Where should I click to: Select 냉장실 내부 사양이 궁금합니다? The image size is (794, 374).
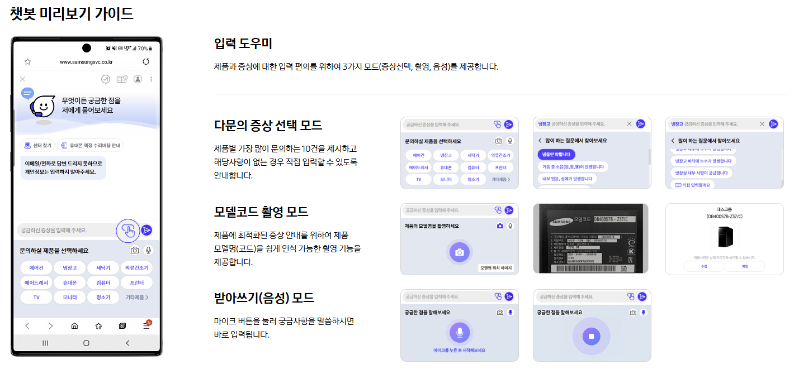tap(702, 172)
